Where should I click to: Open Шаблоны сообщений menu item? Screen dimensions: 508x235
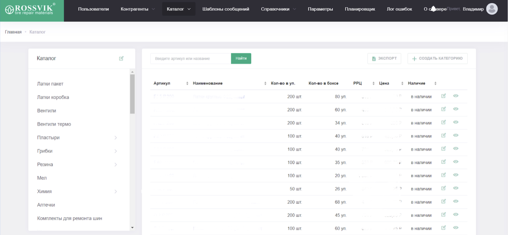pos(226,9)
